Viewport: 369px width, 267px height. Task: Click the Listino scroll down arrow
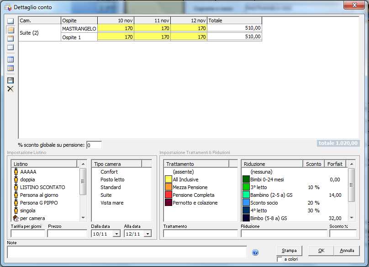click(83, 218)
